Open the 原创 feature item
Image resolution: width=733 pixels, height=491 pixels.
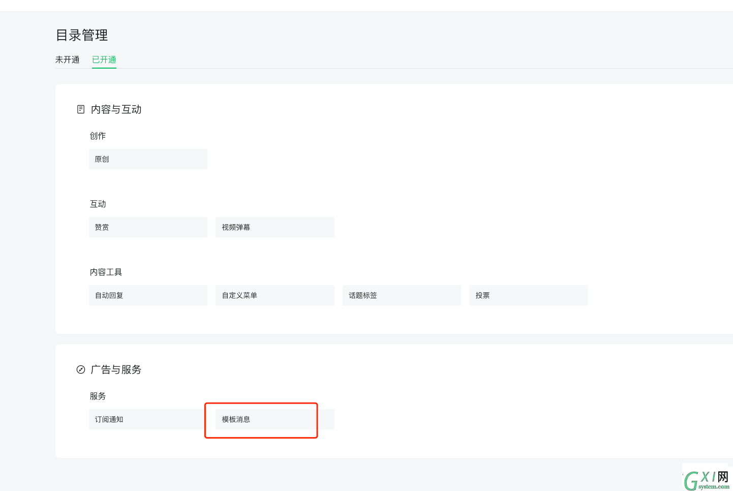tap(148, 159)
